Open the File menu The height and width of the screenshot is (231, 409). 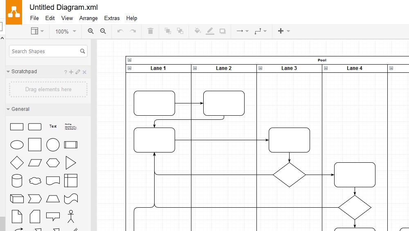34,18
